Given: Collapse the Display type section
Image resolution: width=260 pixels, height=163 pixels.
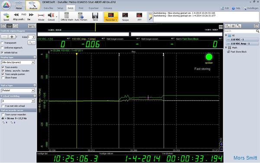Looking at the screenshot, I should coord(35,57).
